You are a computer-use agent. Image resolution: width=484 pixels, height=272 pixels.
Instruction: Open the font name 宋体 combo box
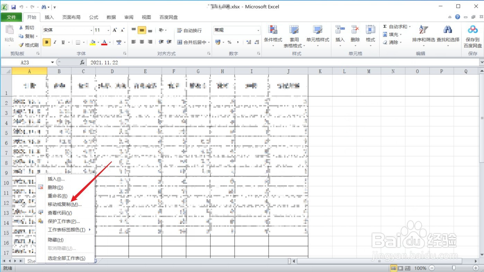(x=68, y=30)
